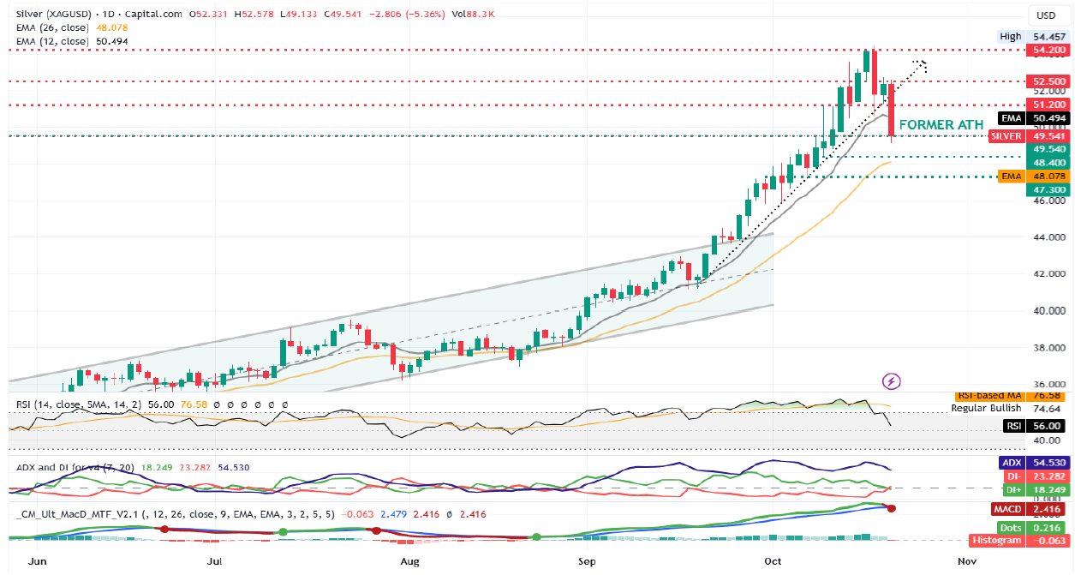Click the Aug label on time axis
The image size is (1075, 575).
[410, 561]
